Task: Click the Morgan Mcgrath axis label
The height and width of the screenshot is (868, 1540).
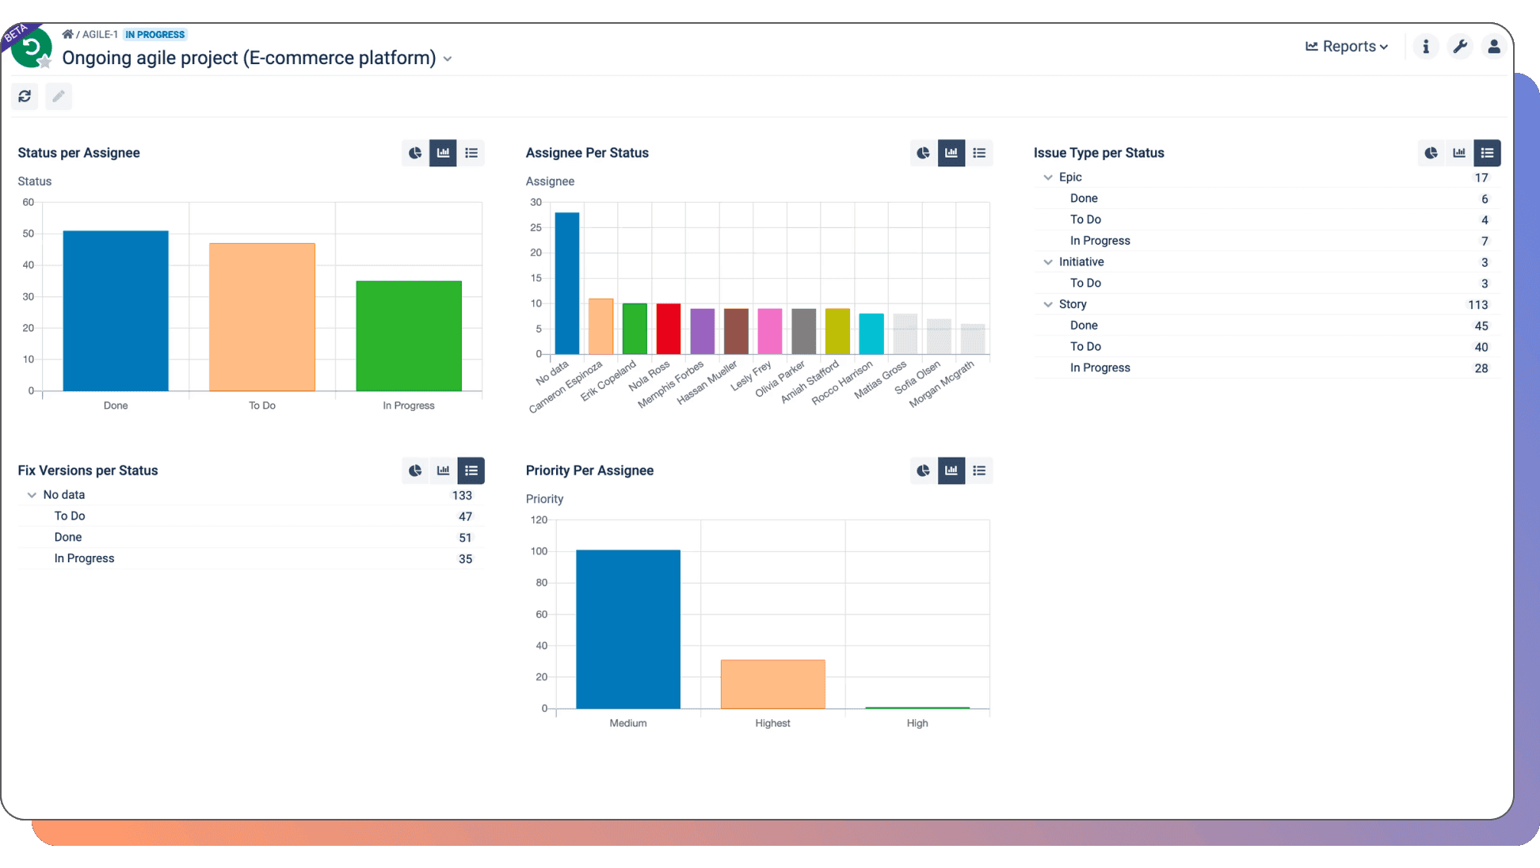Action: pyautogui.click(x=942, y=385)
